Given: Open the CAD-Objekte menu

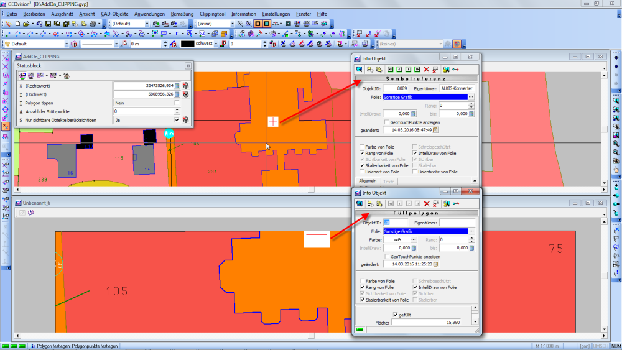Looking at the screenshot, I should (x=115, y=14).
